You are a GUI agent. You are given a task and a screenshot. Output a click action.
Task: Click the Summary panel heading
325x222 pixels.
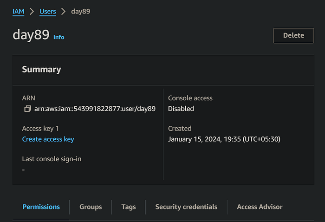tap(41, 70)
